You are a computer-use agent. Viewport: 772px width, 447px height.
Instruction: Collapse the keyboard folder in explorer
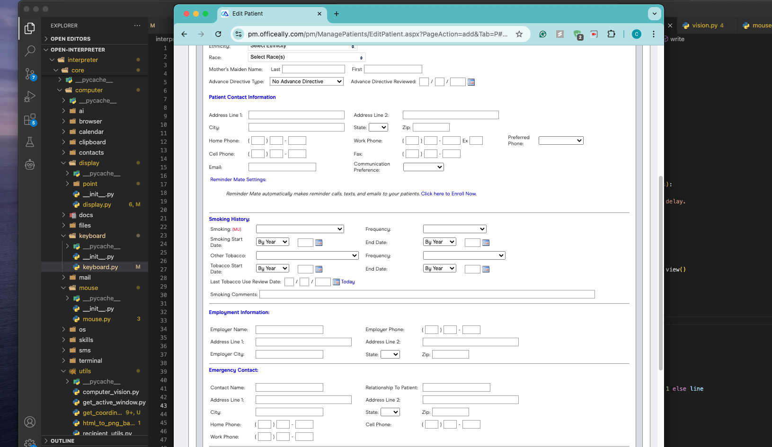[92, 236]
